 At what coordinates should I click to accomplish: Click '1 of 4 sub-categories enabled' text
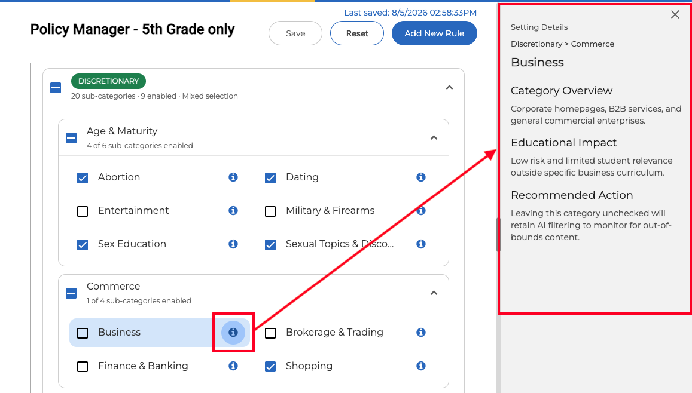point(139,301)
